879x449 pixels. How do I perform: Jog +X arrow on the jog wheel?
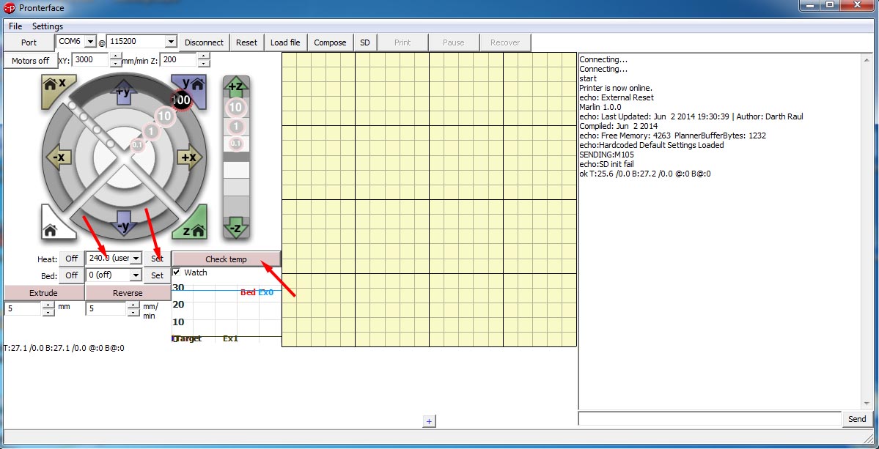(x=189, y=158)
